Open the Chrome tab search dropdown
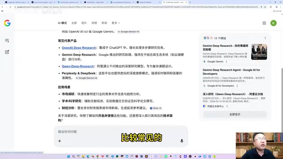283x159 pixels. pos(2,2)
